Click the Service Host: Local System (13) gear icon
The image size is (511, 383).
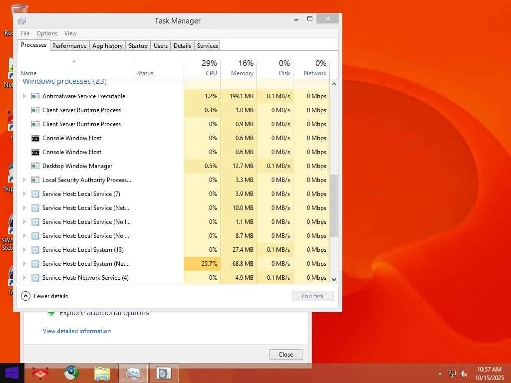click(35, 250)
